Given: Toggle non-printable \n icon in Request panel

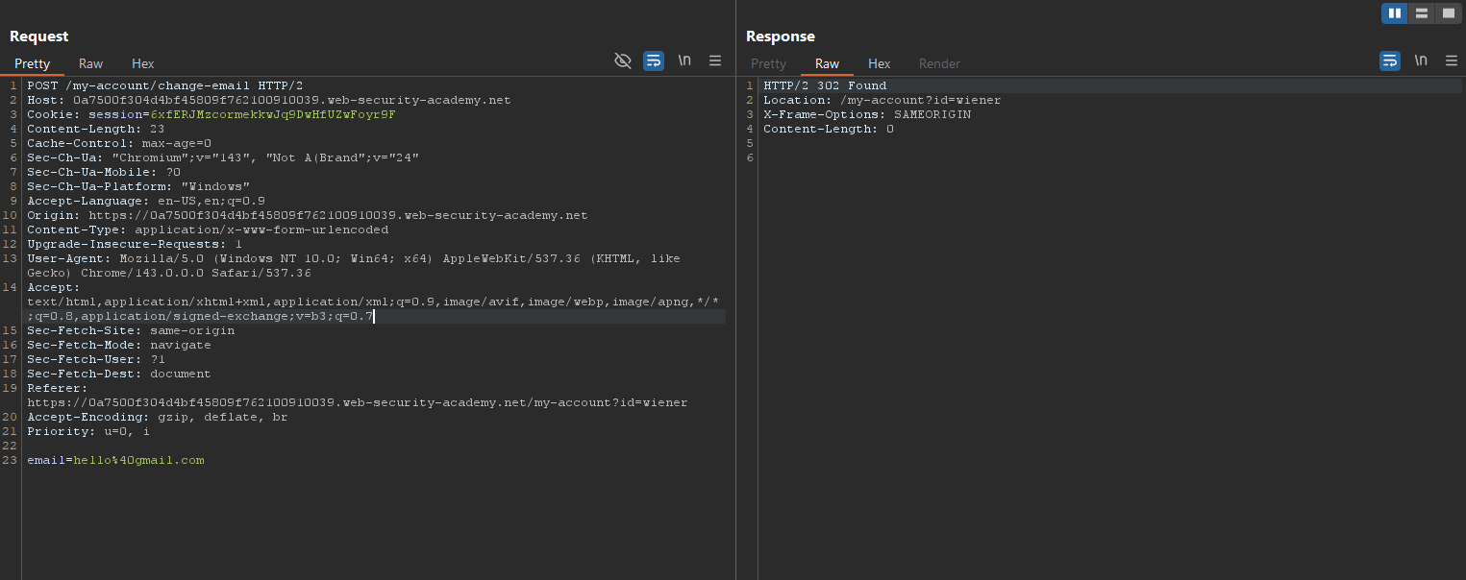Looking at the screenshot, I should click(684, 60).
